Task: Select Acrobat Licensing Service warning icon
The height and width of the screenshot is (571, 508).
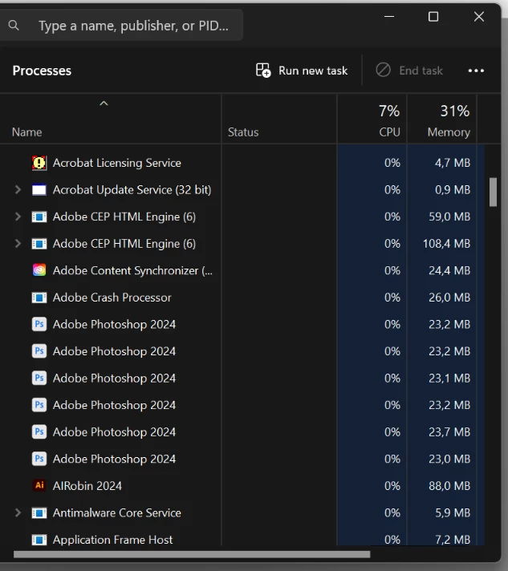Action: 39,163
